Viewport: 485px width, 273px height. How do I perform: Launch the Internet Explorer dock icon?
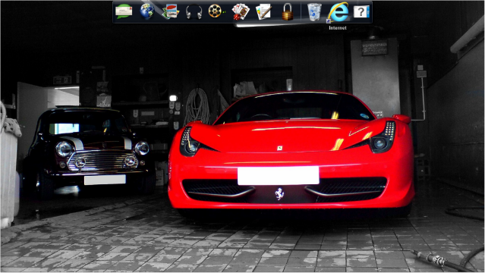click(x=338, y=12)
